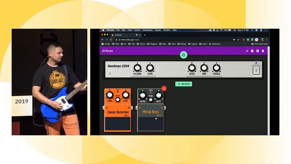This screenshot has width=291, height=164.
Task: Open Chrome three-dot menu
Action: 267,40
